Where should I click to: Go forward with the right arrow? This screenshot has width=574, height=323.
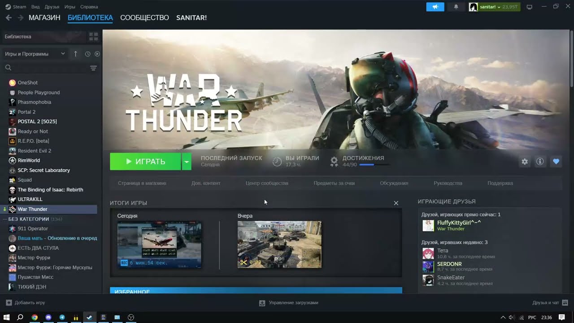tap(21, 18)
